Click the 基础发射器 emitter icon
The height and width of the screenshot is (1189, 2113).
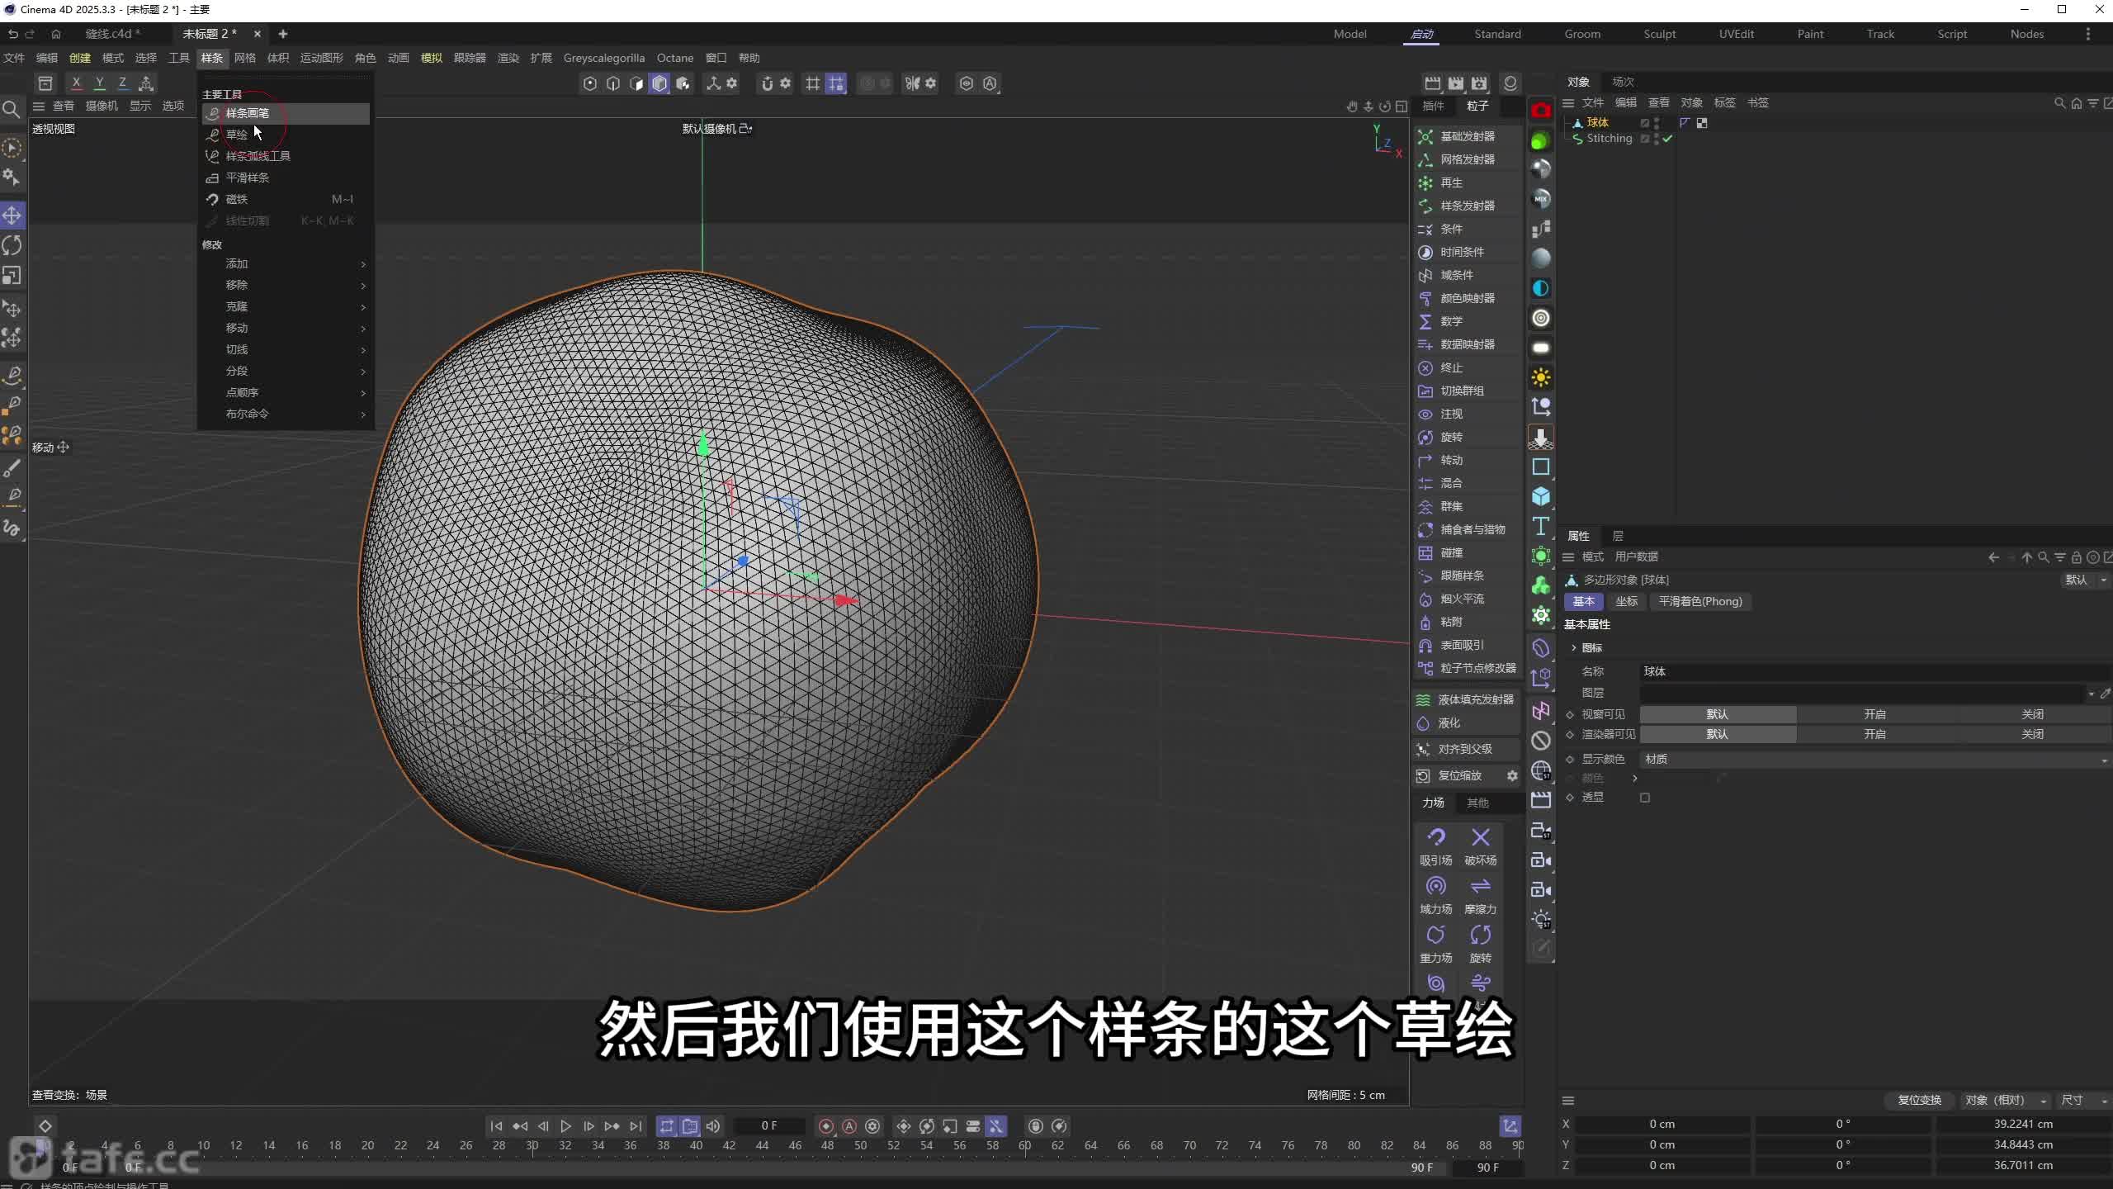click(1425, 136)
